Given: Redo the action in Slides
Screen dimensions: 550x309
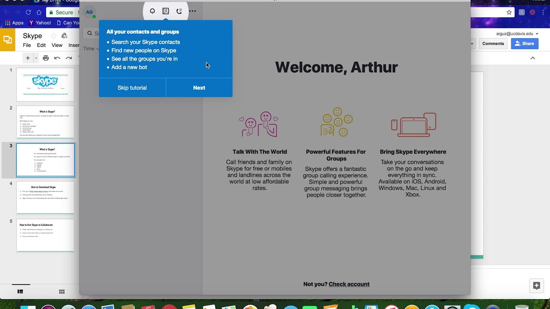Looking at the screenshot, I should pyautogui.click(x=69, y=58).
